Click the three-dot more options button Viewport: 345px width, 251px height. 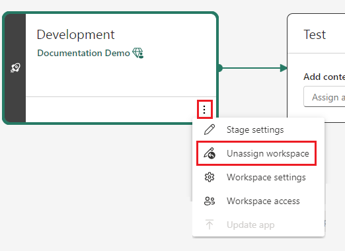click(x=204, y=110)
